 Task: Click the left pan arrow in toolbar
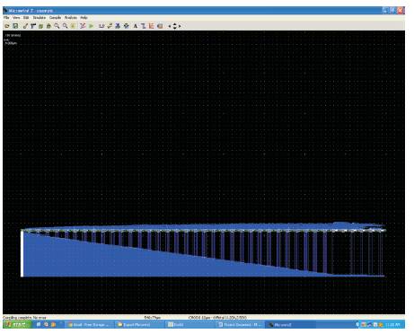click(x=170, y=26)
